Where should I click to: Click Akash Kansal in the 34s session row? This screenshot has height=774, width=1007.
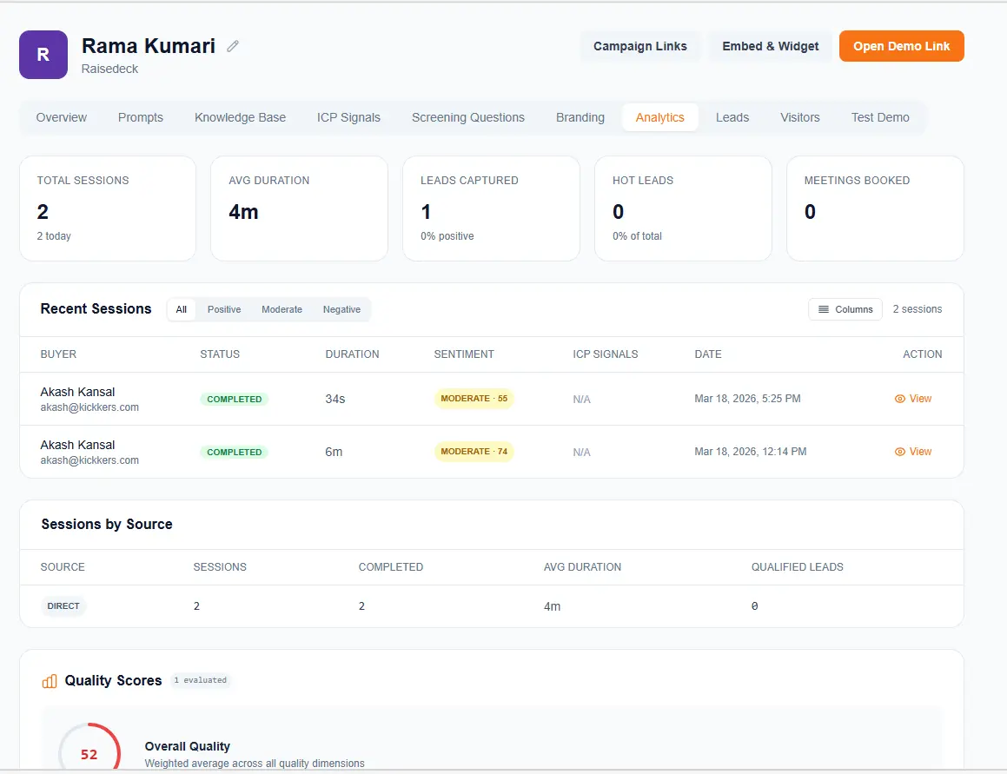[77, 392]
